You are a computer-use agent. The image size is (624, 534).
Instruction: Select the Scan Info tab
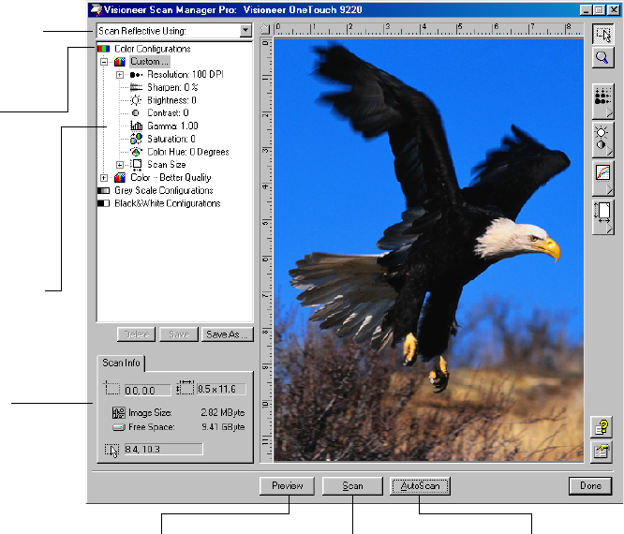[x=120, y=363]
